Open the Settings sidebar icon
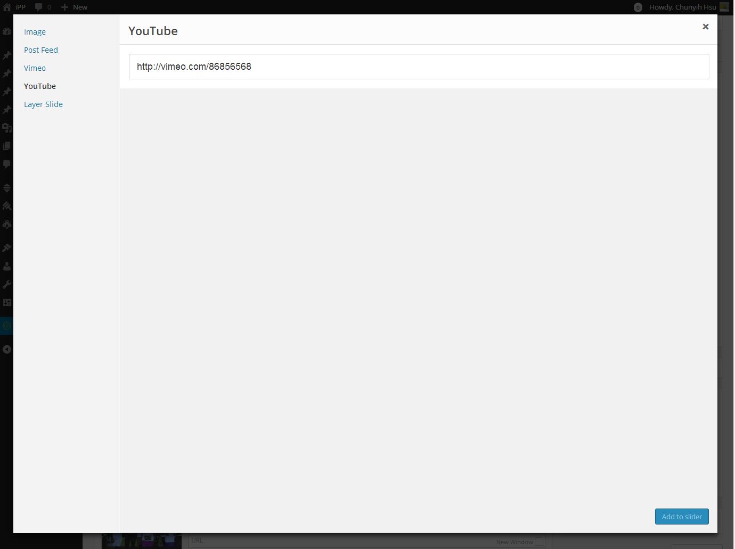 point(7,302)
